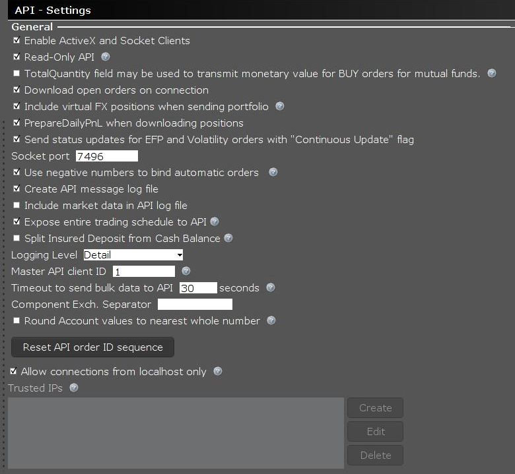Open help icon next to Read-Only API
This screenshot has height=474, width=515.
[106, 57]
